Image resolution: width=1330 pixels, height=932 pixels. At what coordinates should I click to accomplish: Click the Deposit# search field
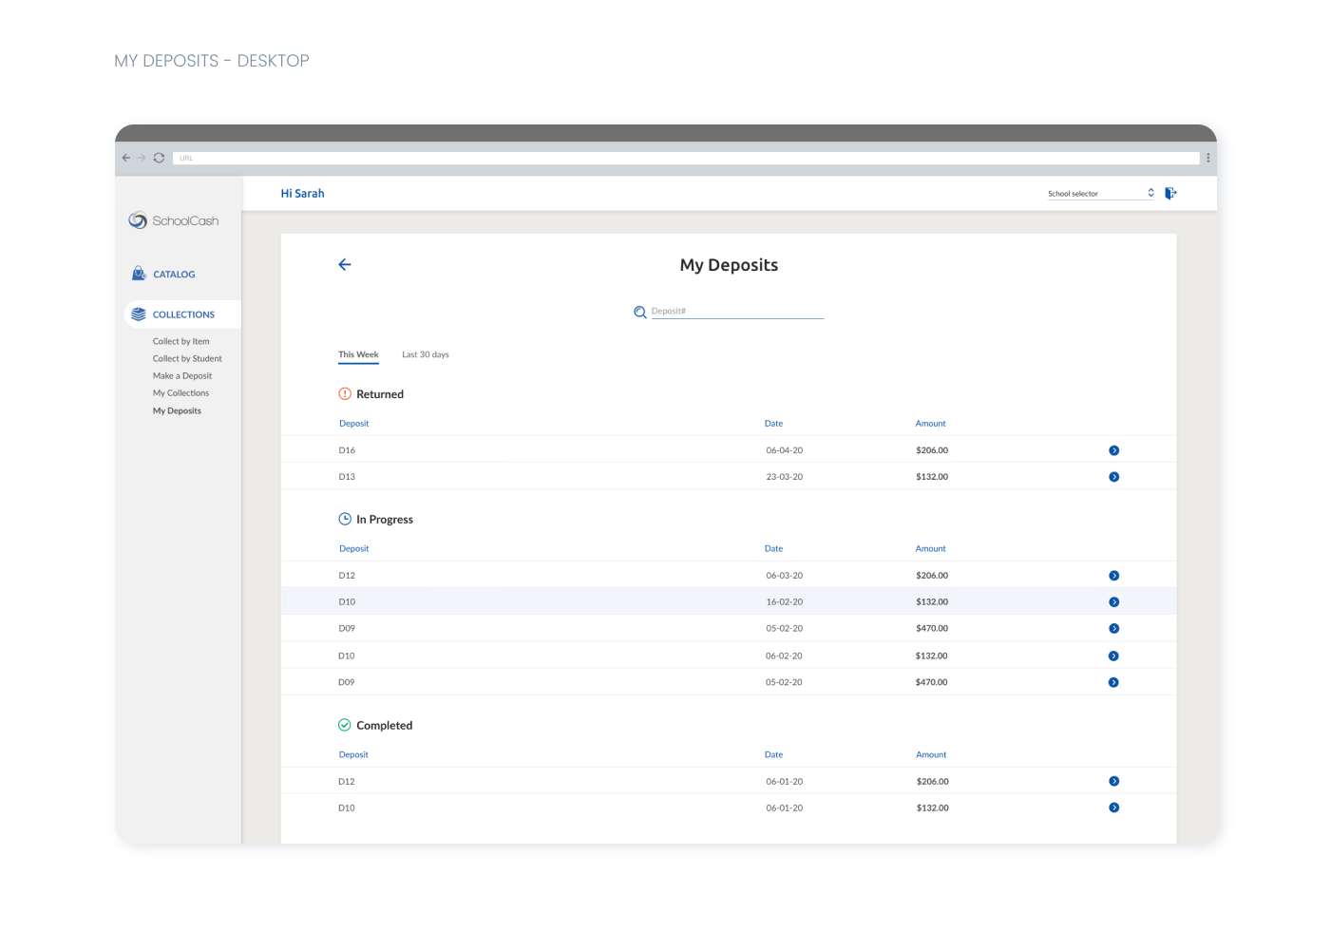point(737,312)
